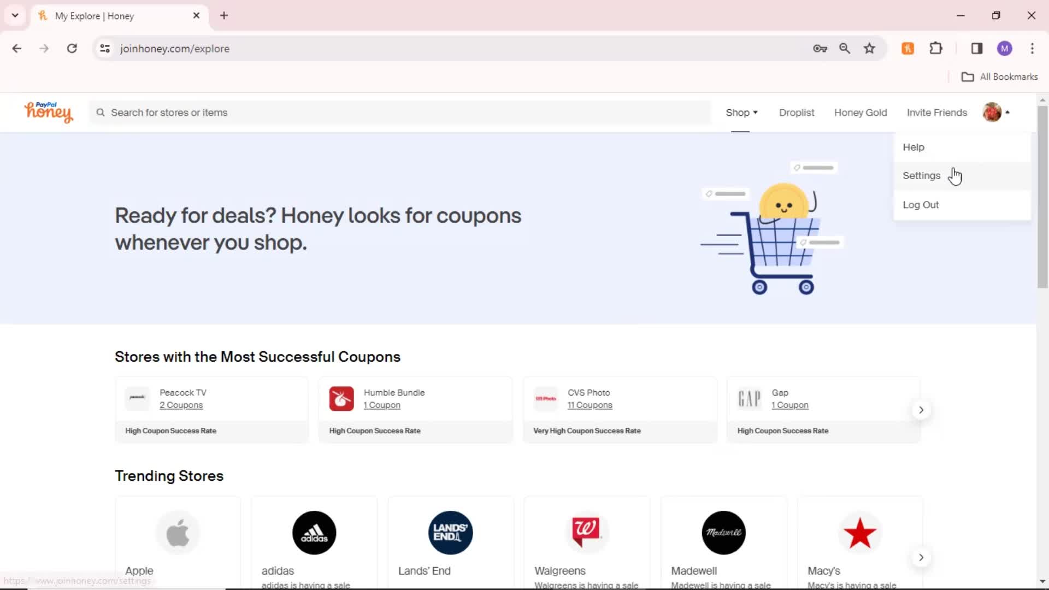Click the Walgreens store name
Screen dimensions: 1049x590
click(x=559, y=571)
